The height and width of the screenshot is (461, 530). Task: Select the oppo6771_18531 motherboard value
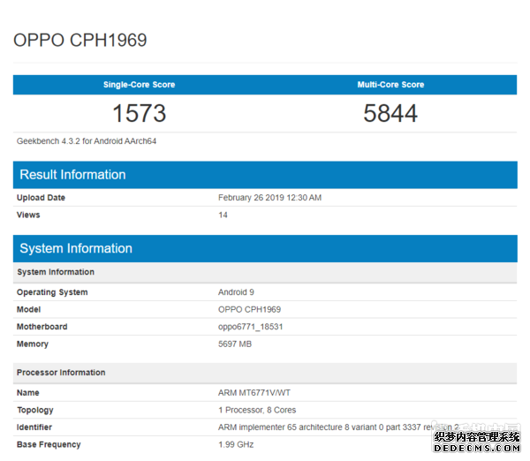click(251, 327)
